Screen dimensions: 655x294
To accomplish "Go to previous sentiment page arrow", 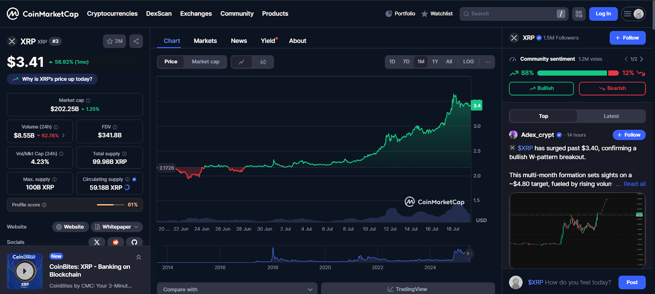I will point(626,59).
